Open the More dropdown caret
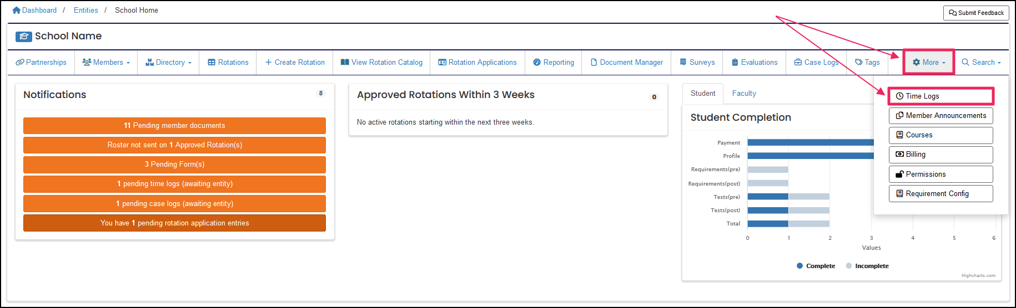 pos(944,63)
